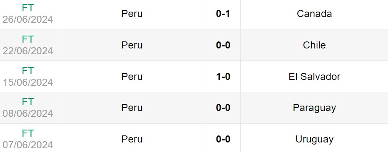This screenshot has height=152, width=388.
Task: Click the 08/06/2024 match date
Action: [x=28, y=113]
